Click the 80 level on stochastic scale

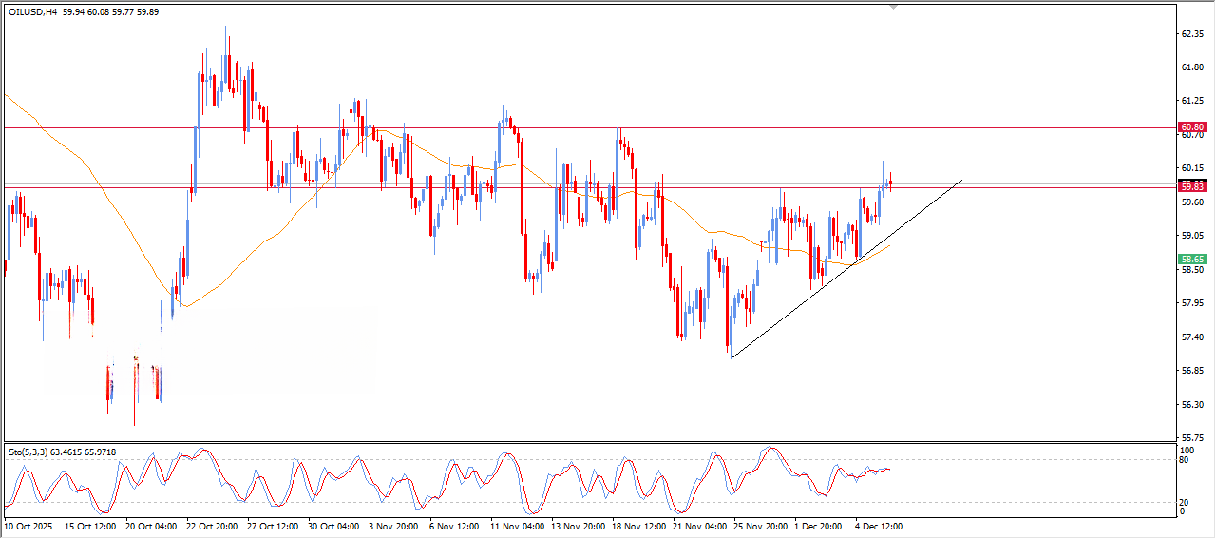click(x=1184, y=461)
